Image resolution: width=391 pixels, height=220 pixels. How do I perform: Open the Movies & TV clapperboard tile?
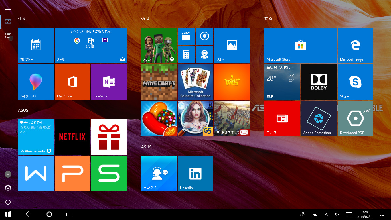(x=186, y=36)
